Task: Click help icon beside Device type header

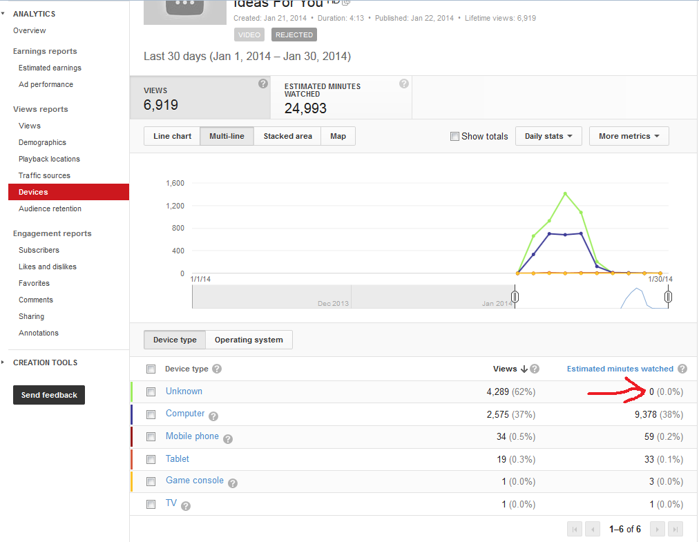Action: [217, 369]
